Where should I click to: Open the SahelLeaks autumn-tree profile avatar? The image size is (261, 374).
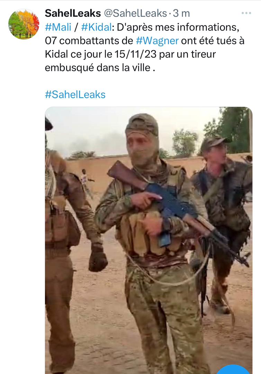(x=24, y=24)
